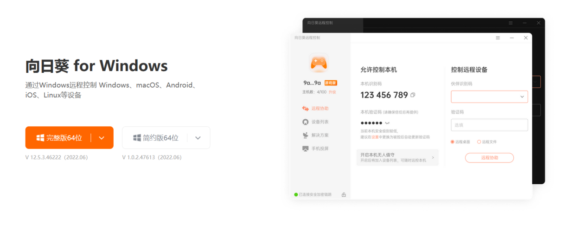Click the 设备列表 sidebar icon
The width and height of the screenshot is (588, 226).
pyautogui.click(x=305, y=122)
